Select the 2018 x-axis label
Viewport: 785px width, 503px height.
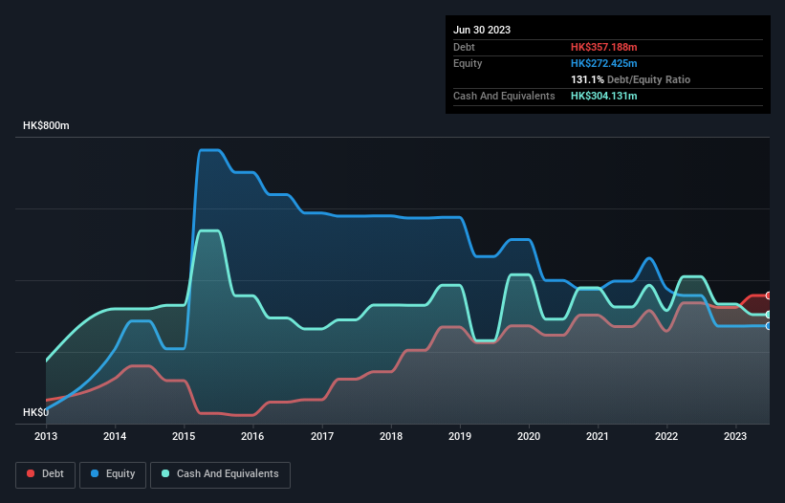coord(391,436)
